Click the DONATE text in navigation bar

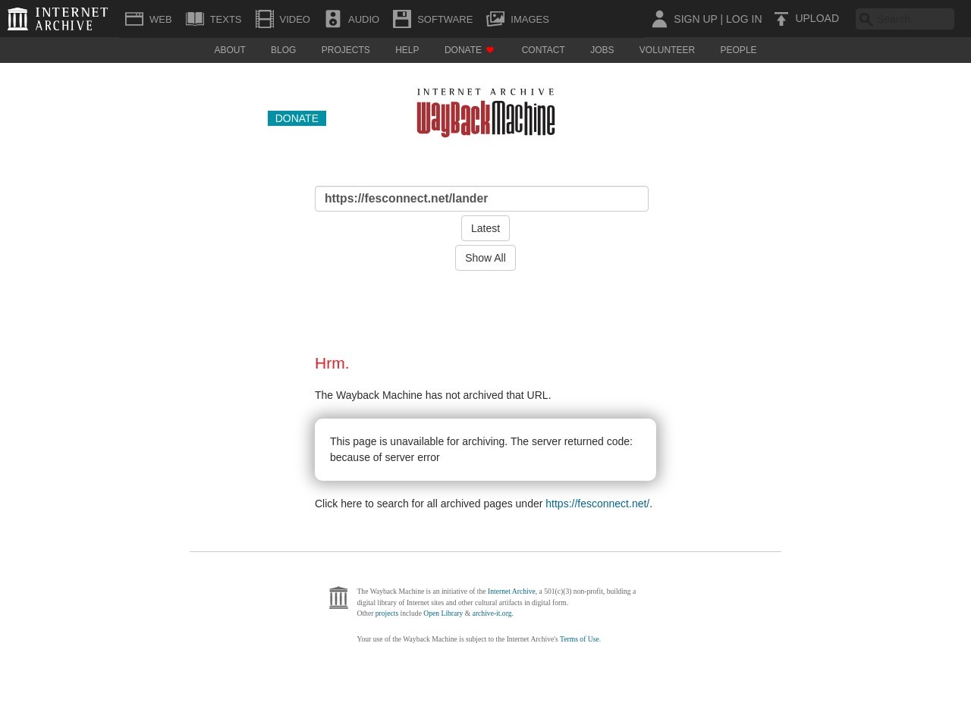[x=463, y=50]
